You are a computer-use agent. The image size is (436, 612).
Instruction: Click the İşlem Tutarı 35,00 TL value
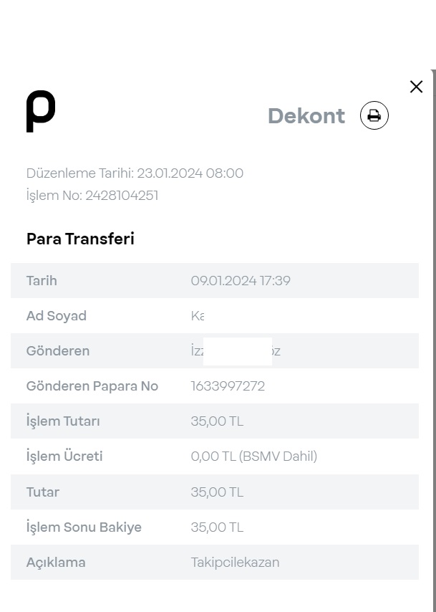pos(217,421)
